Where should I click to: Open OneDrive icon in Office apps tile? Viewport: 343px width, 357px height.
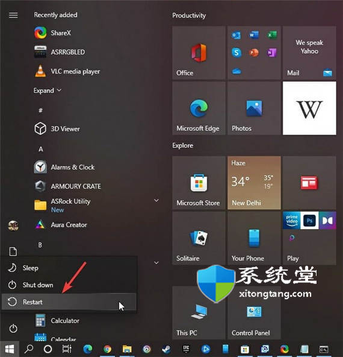point(236,71)
